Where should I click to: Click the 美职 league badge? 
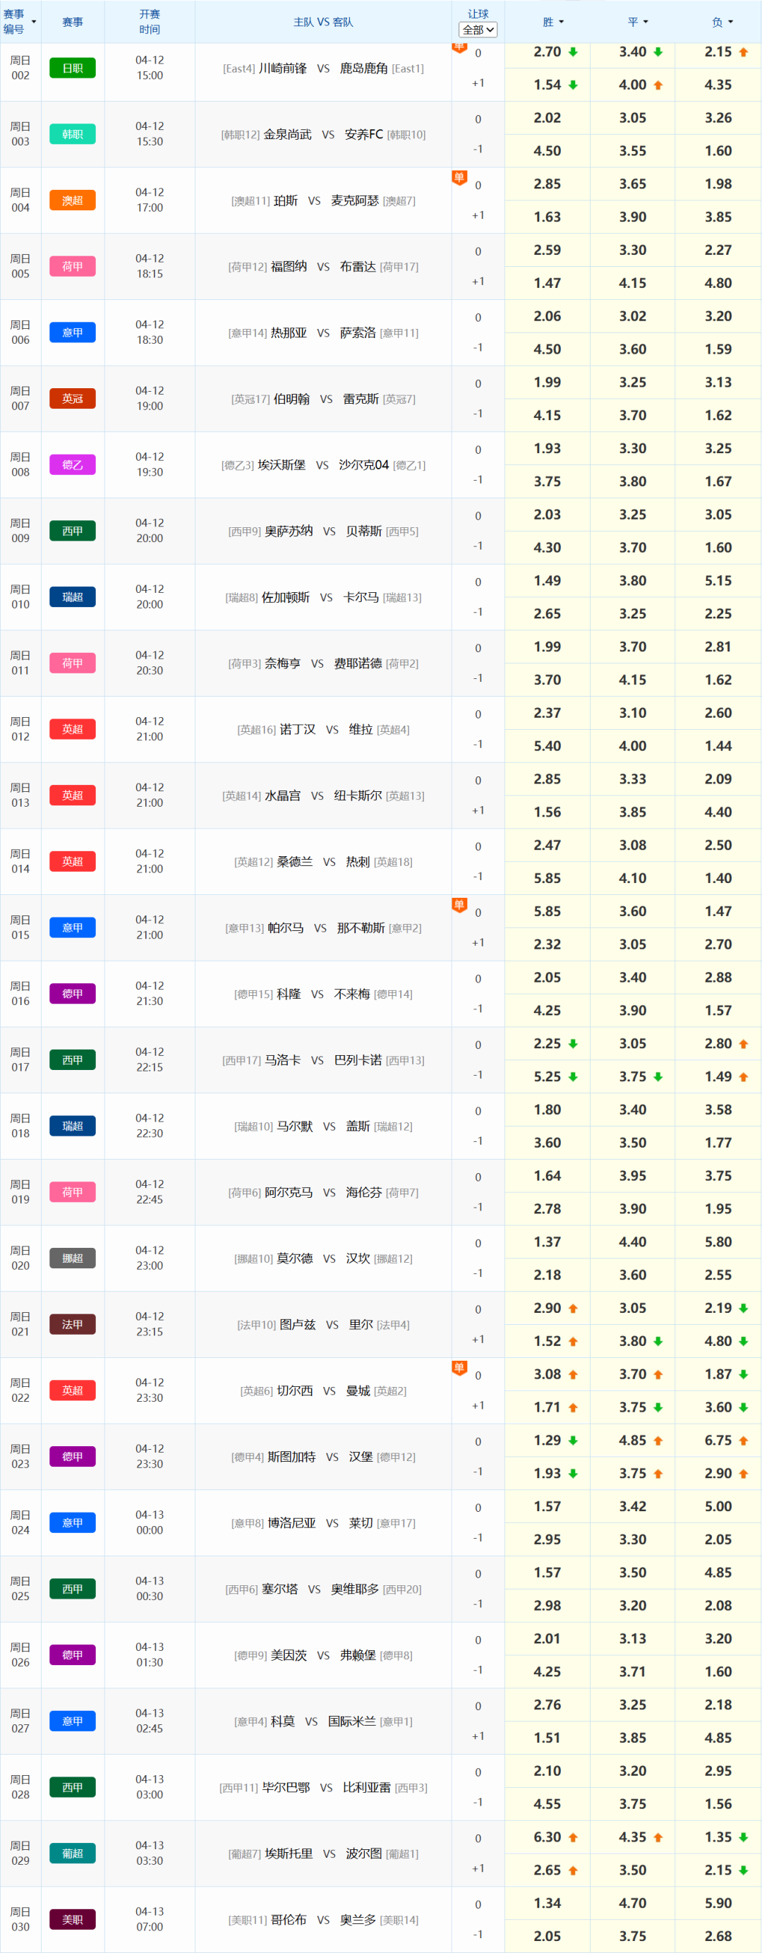tap(73, 1919)
